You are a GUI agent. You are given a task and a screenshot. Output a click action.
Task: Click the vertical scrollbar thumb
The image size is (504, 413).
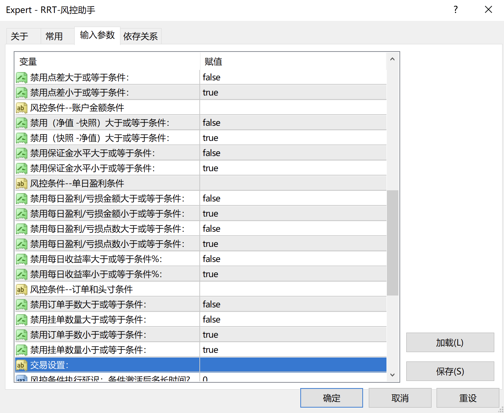coord(392,243)
